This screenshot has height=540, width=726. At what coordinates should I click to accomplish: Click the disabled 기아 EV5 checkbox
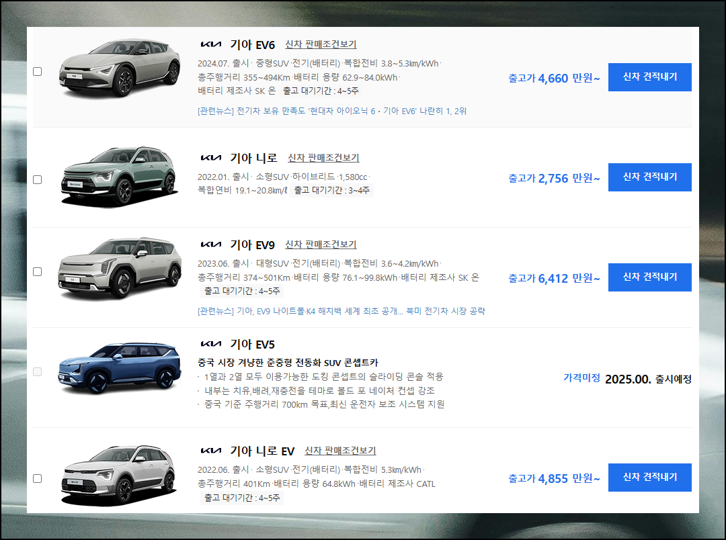click(x=38, y=371)
